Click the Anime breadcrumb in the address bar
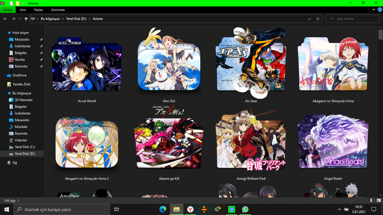Viewport: 383px width, 215px height. point(98,19)
